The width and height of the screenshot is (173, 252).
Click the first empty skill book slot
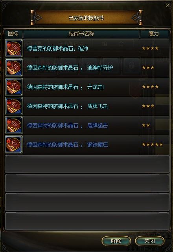(x=87, y=164)
